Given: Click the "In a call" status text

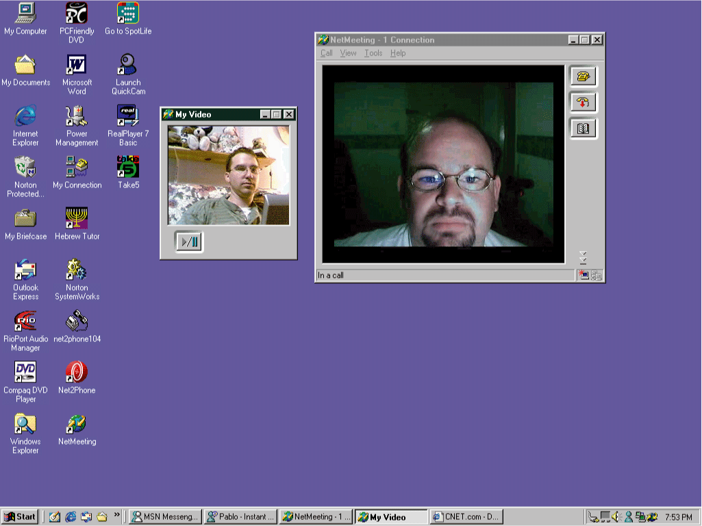Looking at the screenshot, I should coord(330,275).
